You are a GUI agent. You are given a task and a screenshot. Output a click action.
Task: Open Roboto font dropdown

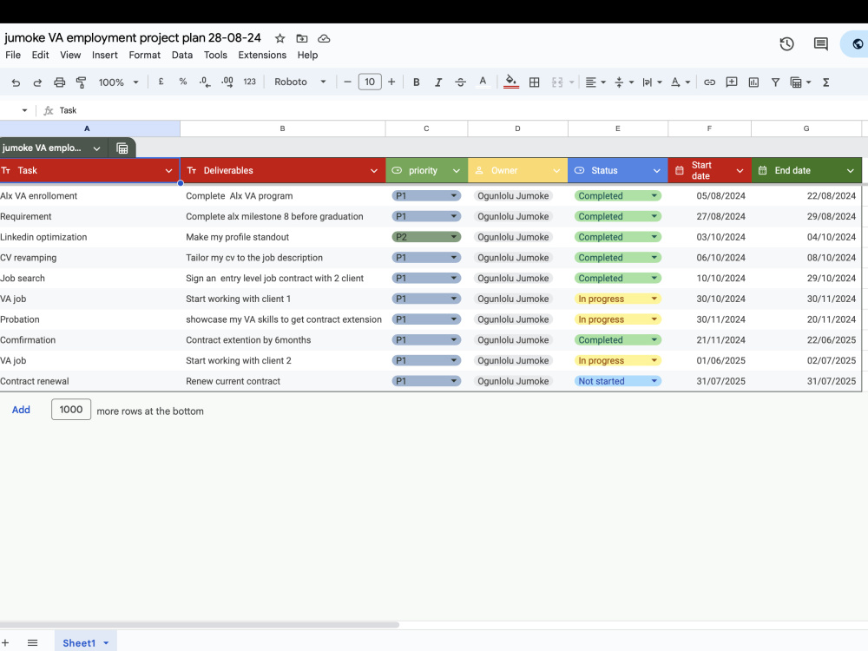click(300, 82)
